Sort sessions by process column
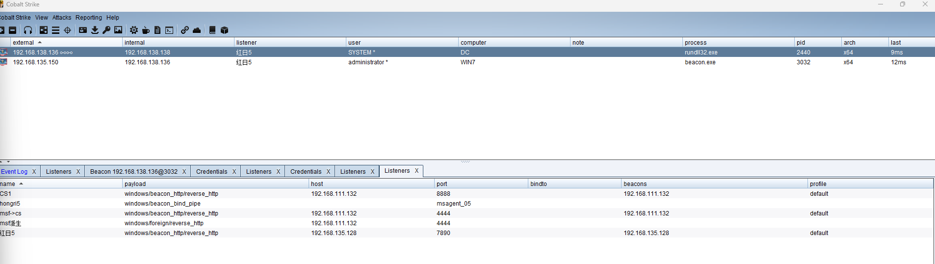This screenshot has width=935, height=264. [738, 43]
